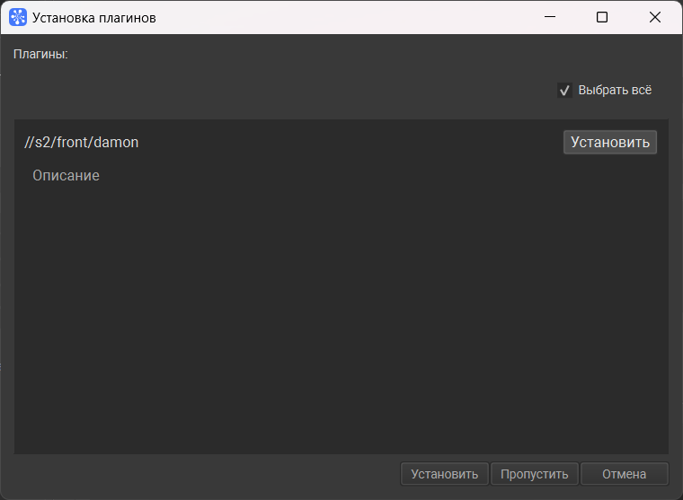
Task: Close the Установка плагинов dialog
Action: pyautogui.click(x=654, y=17)
